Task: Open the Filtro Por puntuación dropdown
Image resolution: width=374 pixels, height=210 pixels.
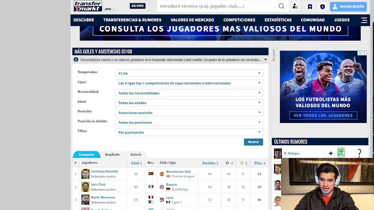Action: (x=189, y=132)
